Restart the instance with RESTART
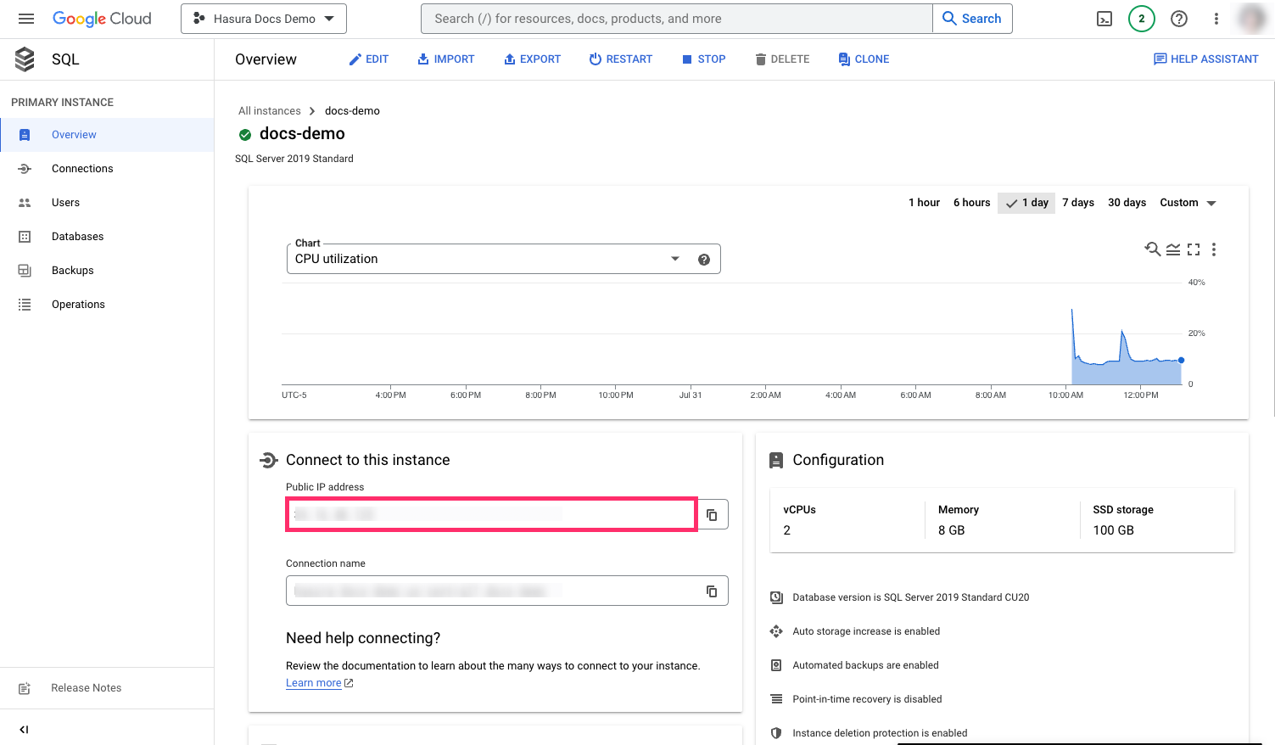The image size is (1275, 745). (x=621, y=59)
